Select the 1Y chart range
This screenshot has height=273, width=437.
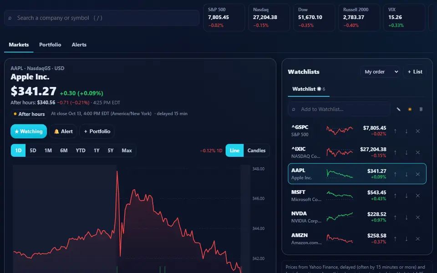(97, 151)
